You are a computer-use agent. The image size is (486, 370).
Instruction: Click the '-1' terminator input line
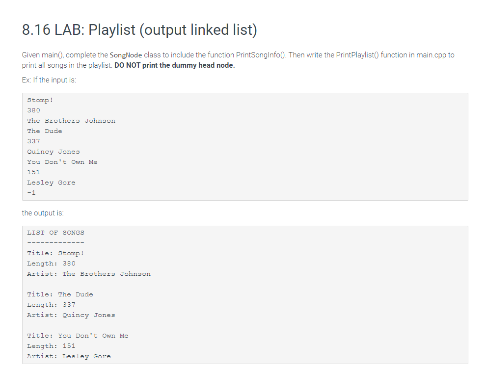pos(31,193)
